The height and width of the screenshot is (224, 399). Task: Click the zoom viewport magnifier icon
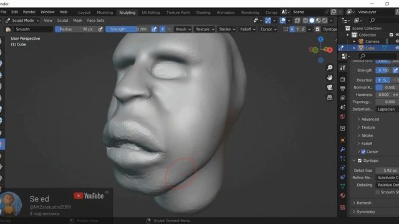coord(330,68)
